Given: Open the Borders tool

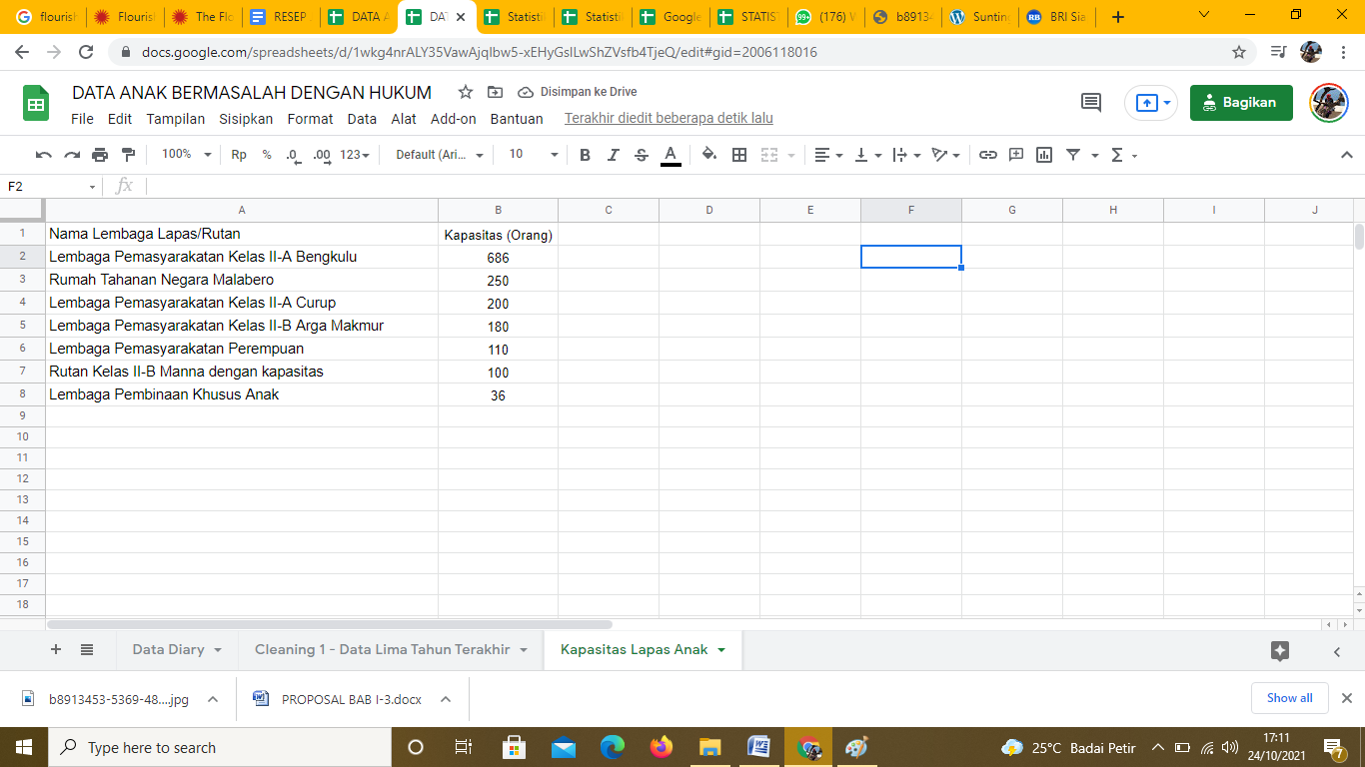Looking at the screenshot, I should (x=739, y=155).
